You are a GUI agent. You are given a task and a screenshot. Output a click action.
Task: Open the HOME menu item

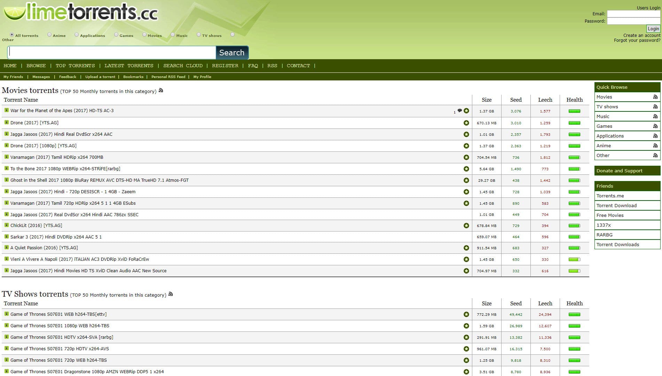pyautogui.click(x=10, y=66)
